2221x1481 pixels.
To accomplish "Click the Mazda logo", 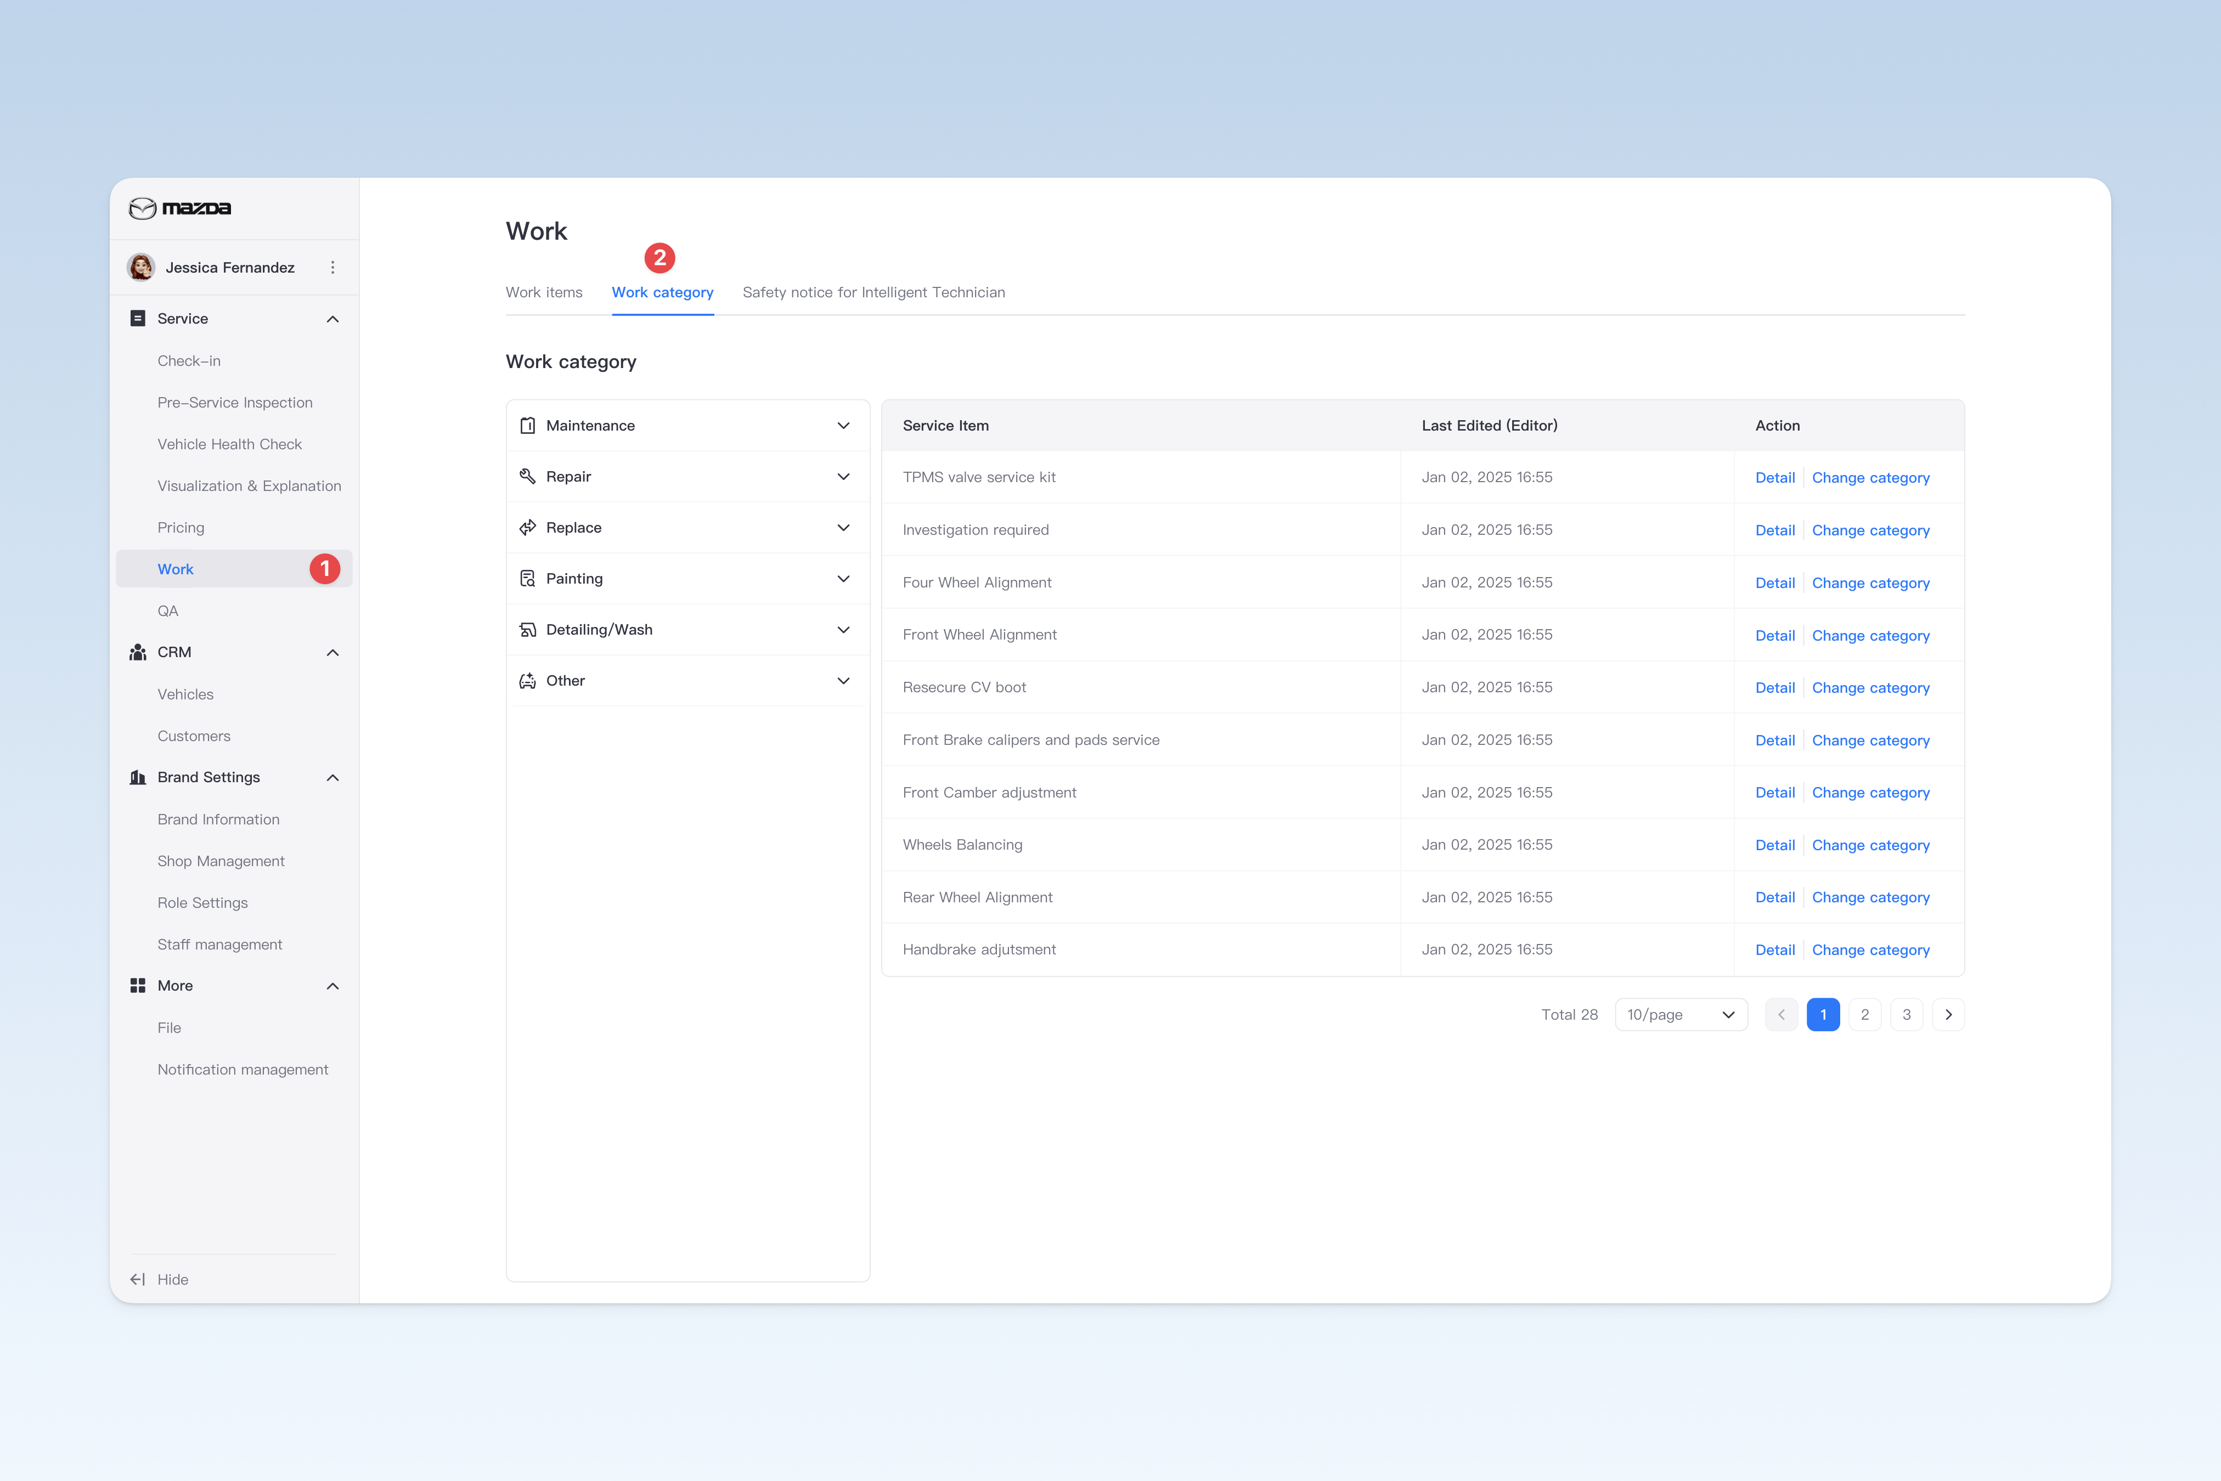I will point(179,208).
